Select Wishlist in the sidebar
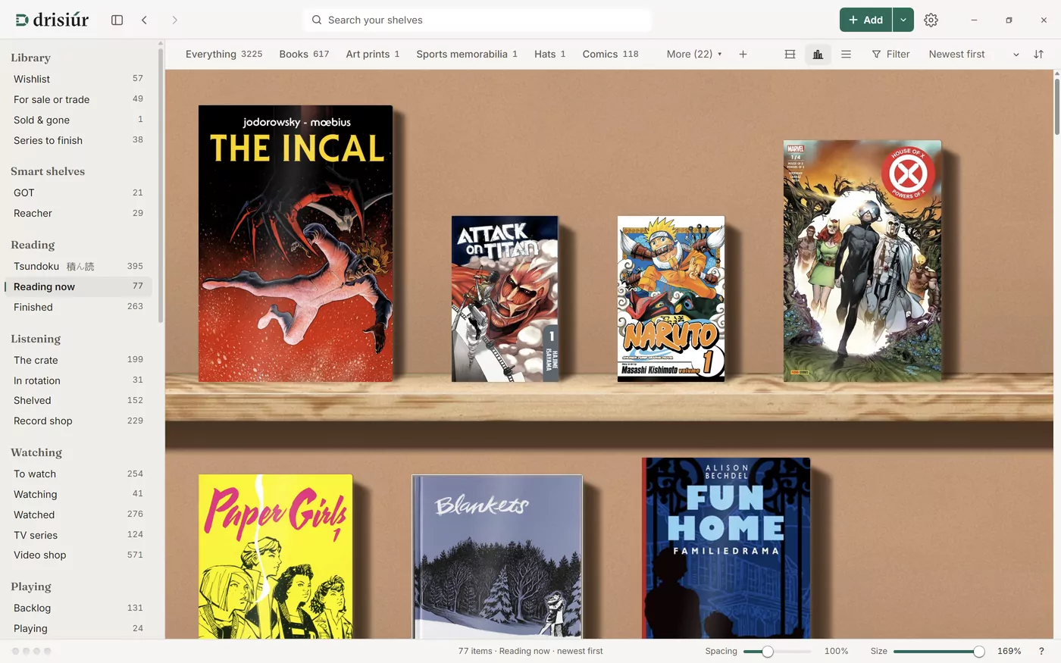The width and height of the screenshot is (1061, 663). click(78, 79)
